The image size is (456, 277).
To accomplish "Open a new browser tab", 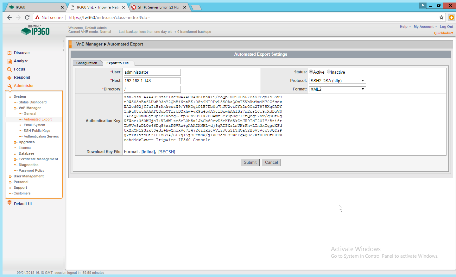I will click(196, 8).
